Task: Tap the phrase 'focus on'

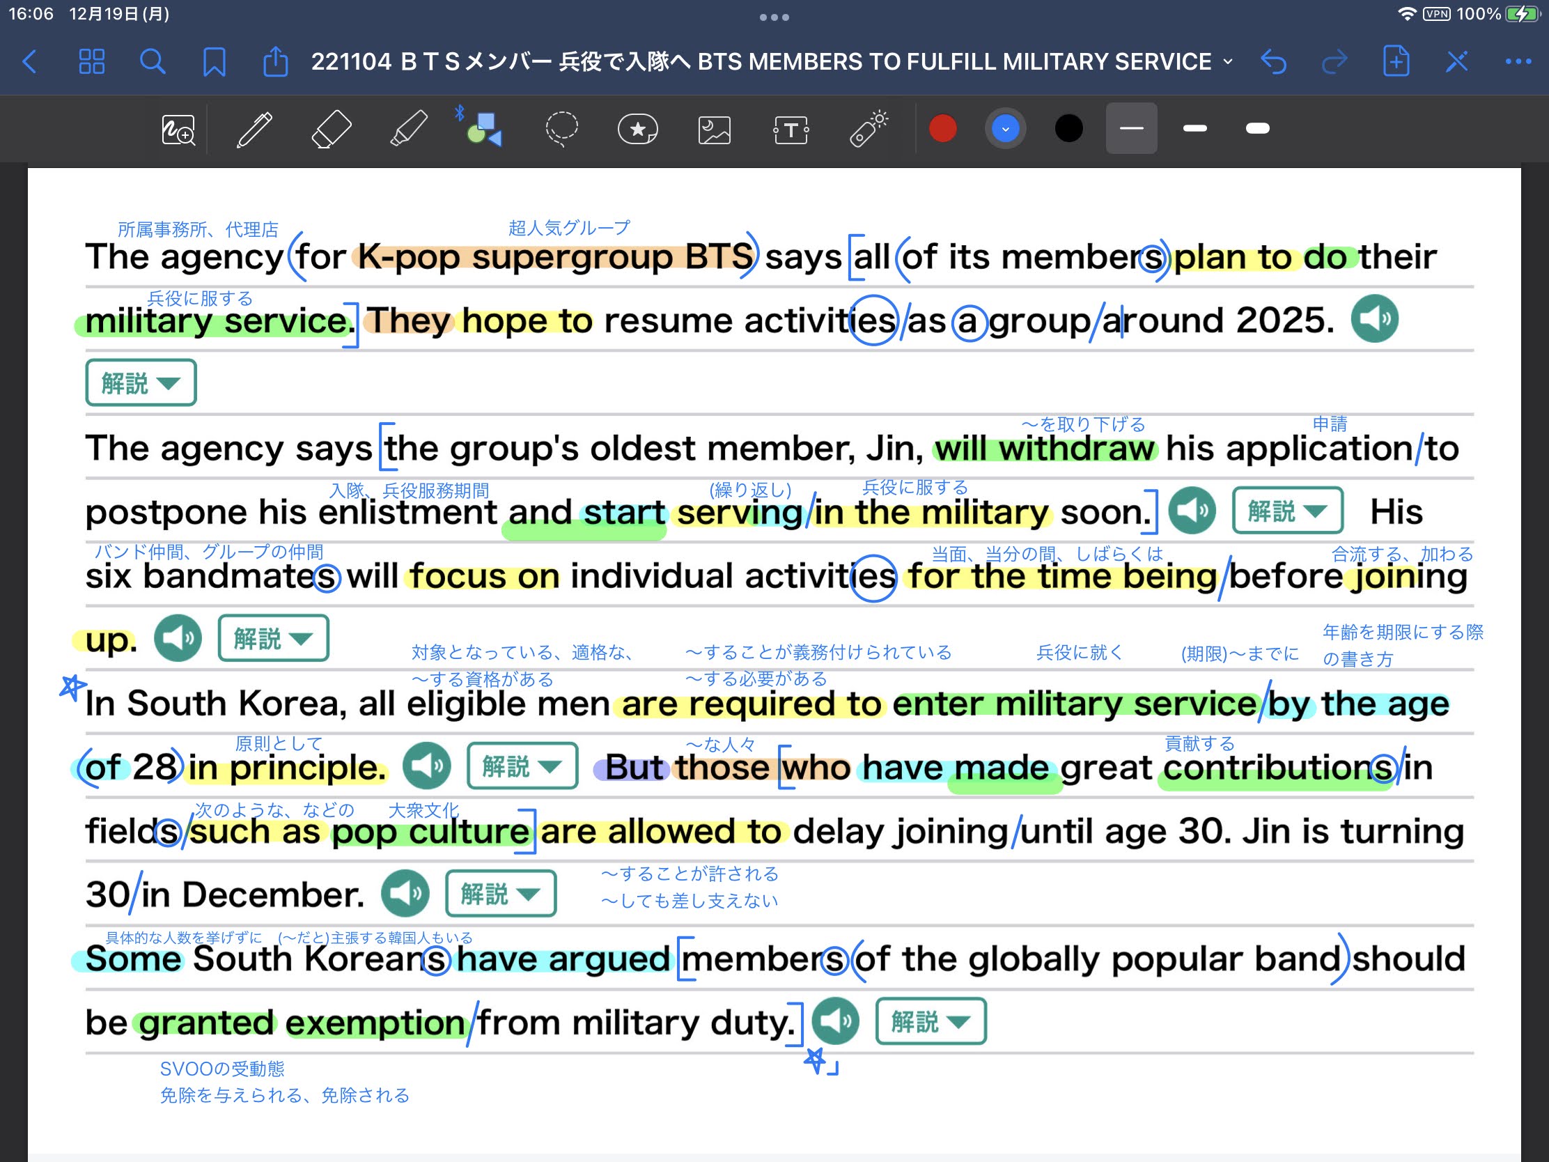Action: point(485,576)
